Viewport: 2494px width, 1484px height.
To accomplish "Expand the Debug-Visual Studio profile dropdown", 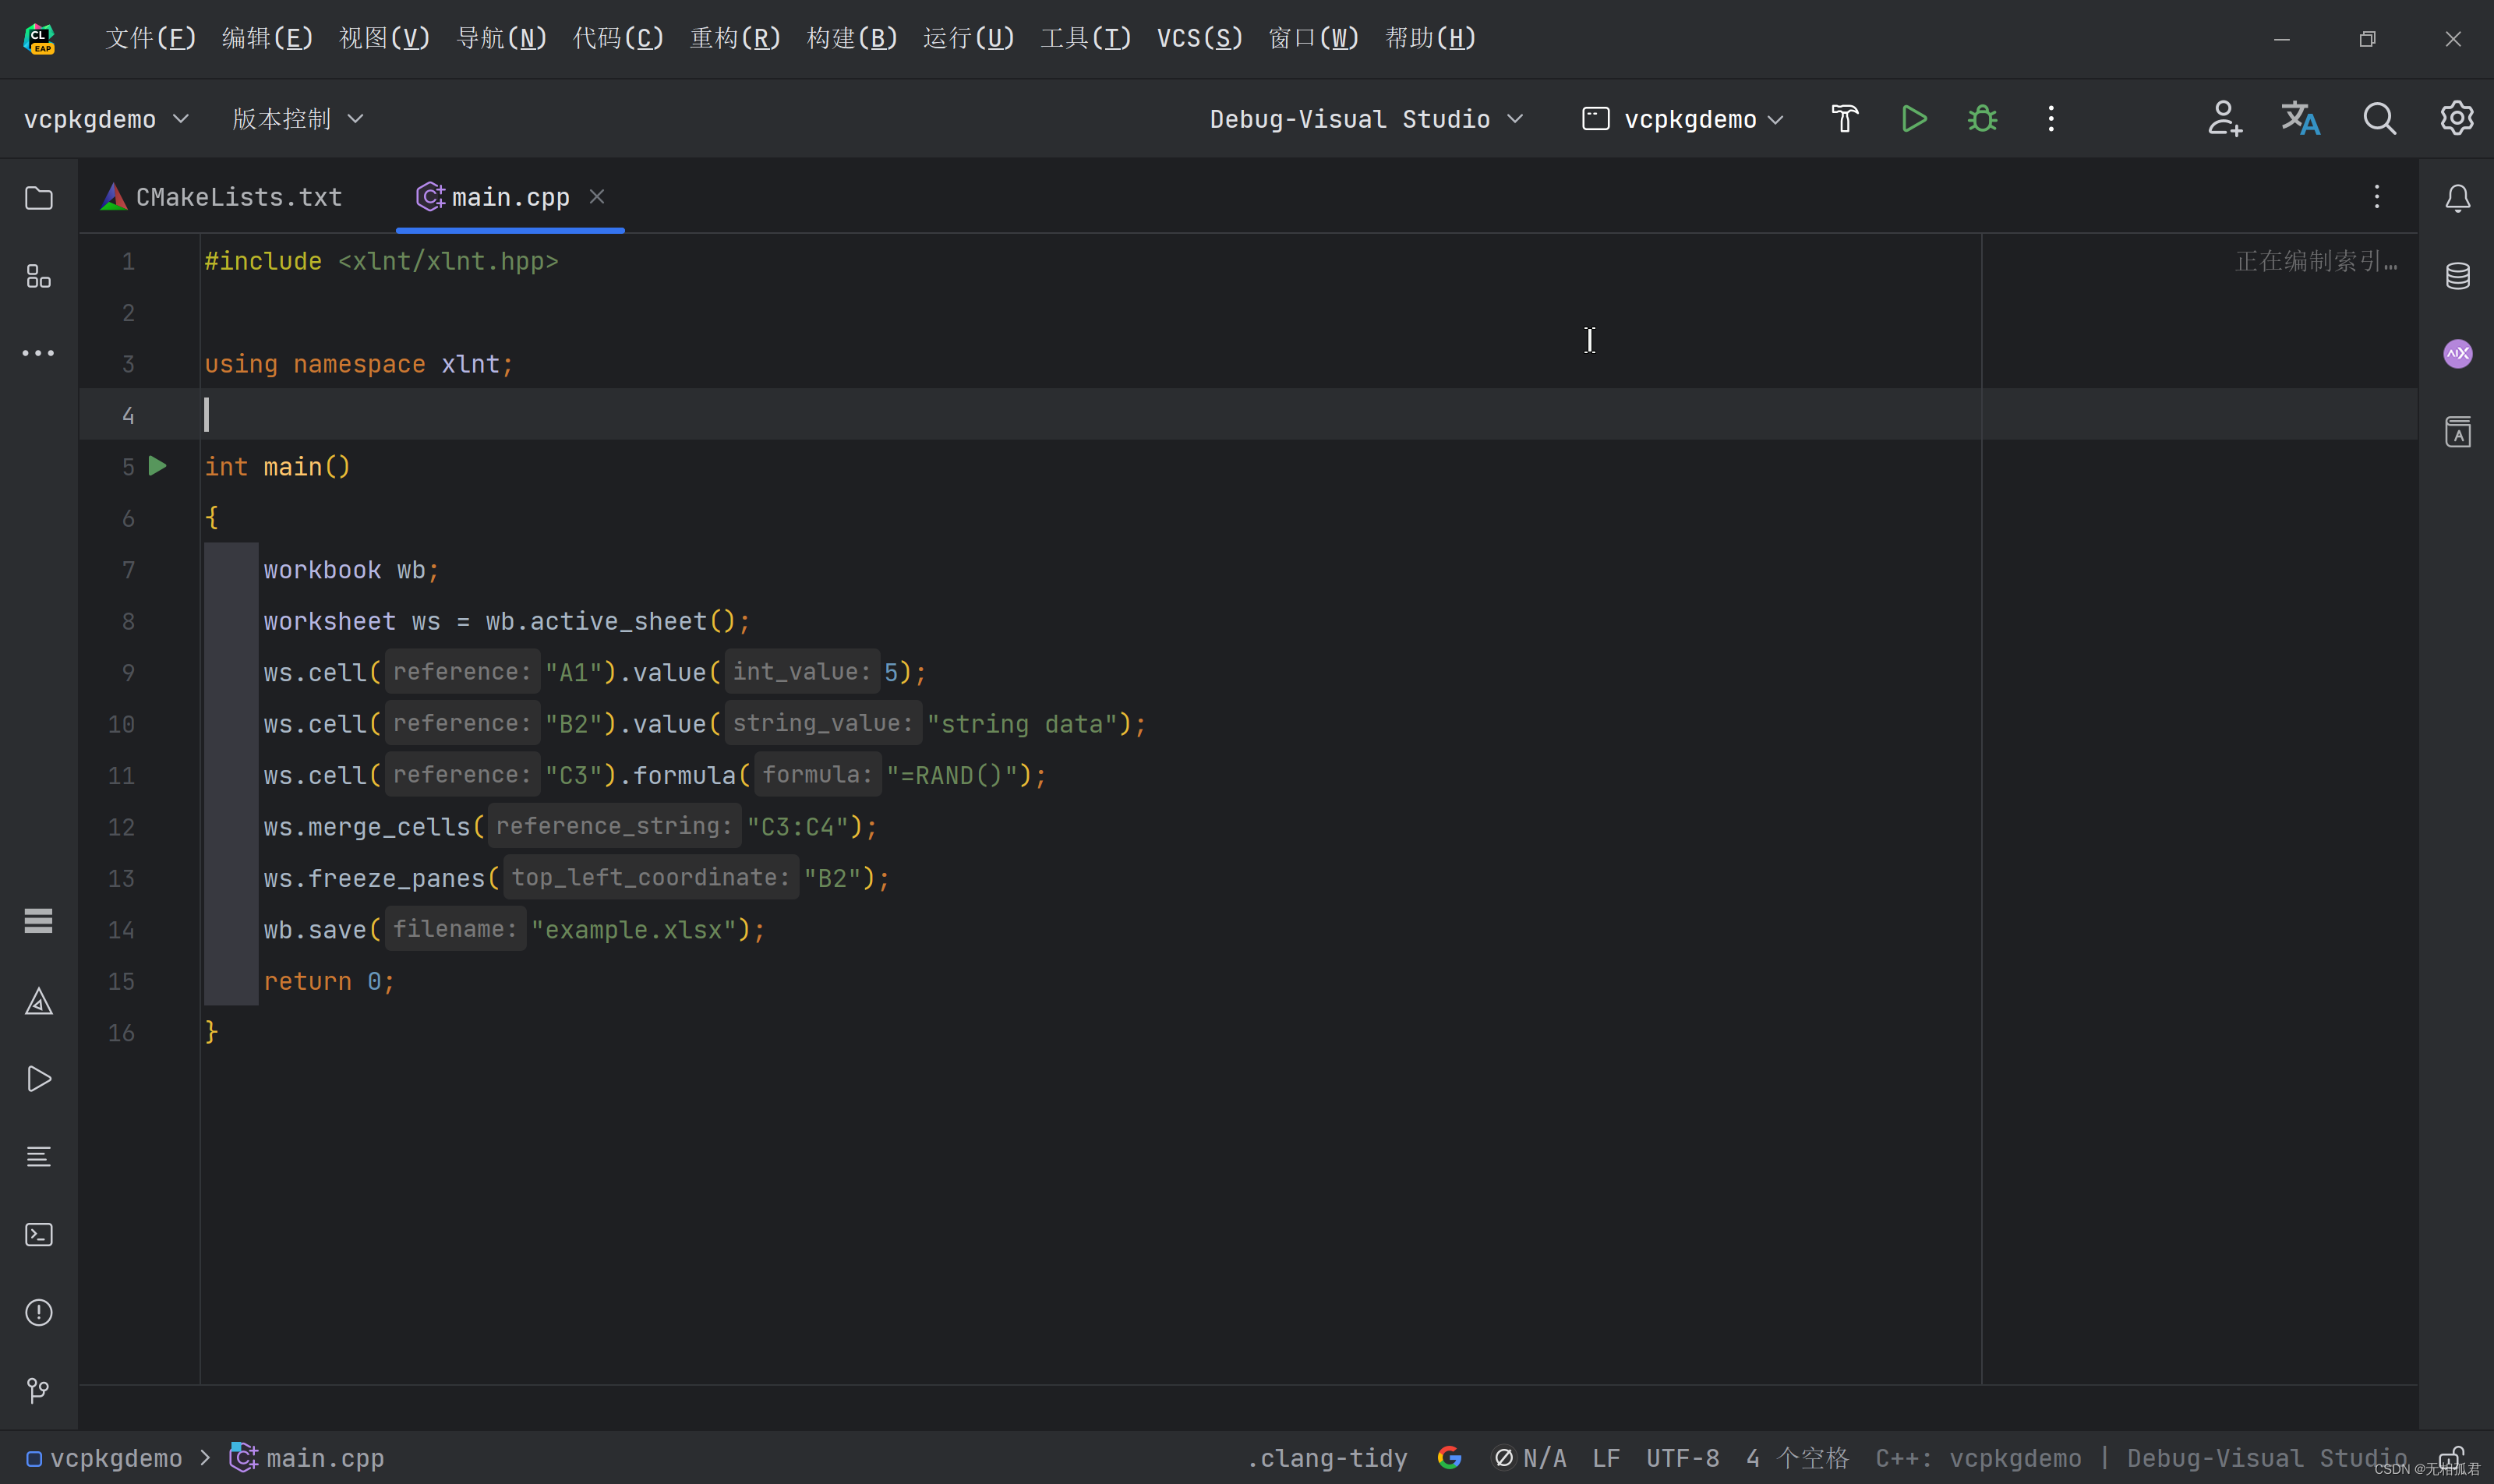I will pyautogui.click(x=1366, y=119).
